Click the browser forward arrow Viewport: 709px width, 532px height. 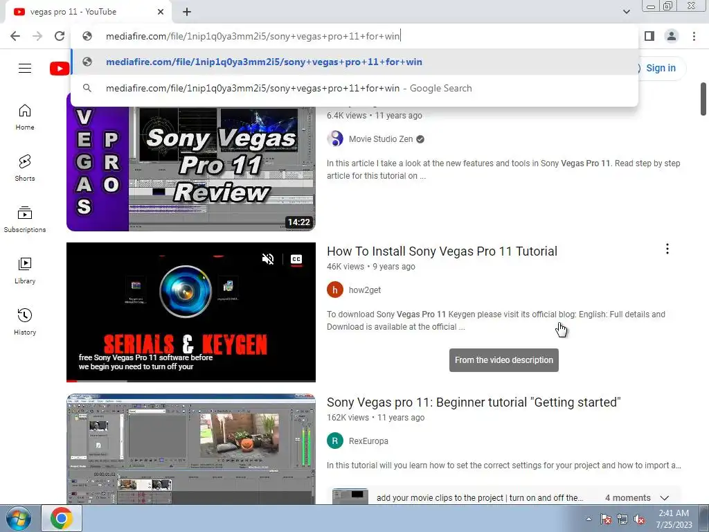coord(37,36)
